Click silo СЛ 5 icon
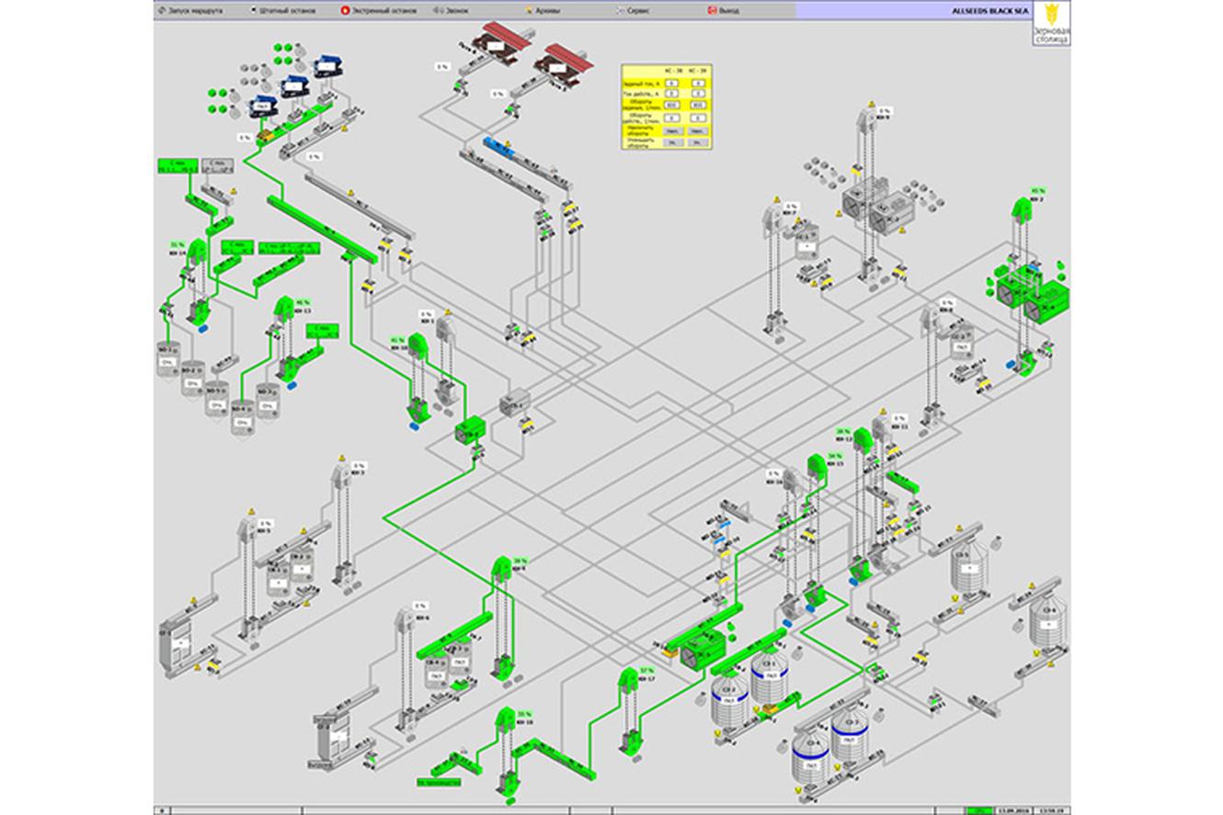Screen dimensions: 1223x815 point(969,568)
